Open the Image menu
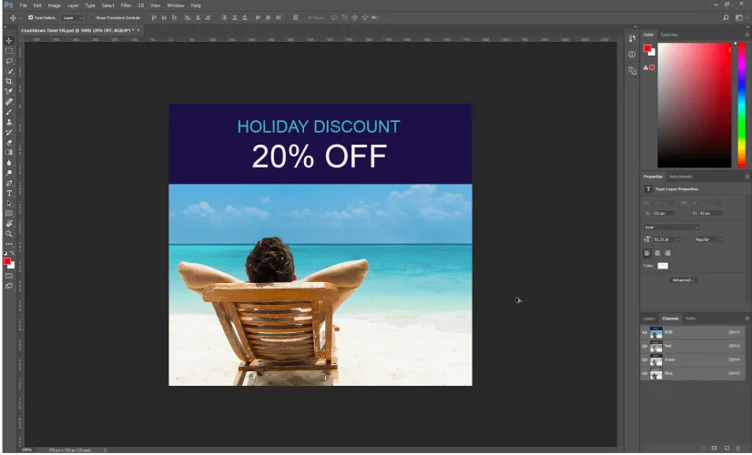This screenshot has width=752, height=455. [x=55, y=5]
